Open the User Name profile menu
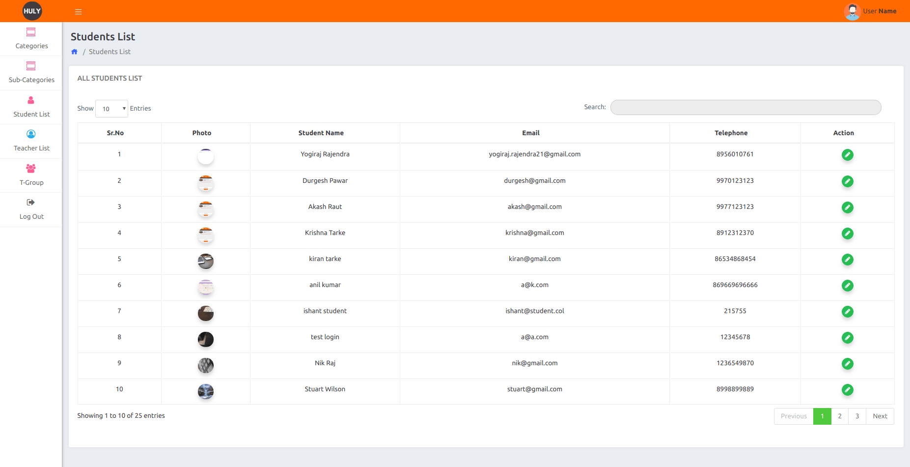The image size is (910, 467). point(870,11)
